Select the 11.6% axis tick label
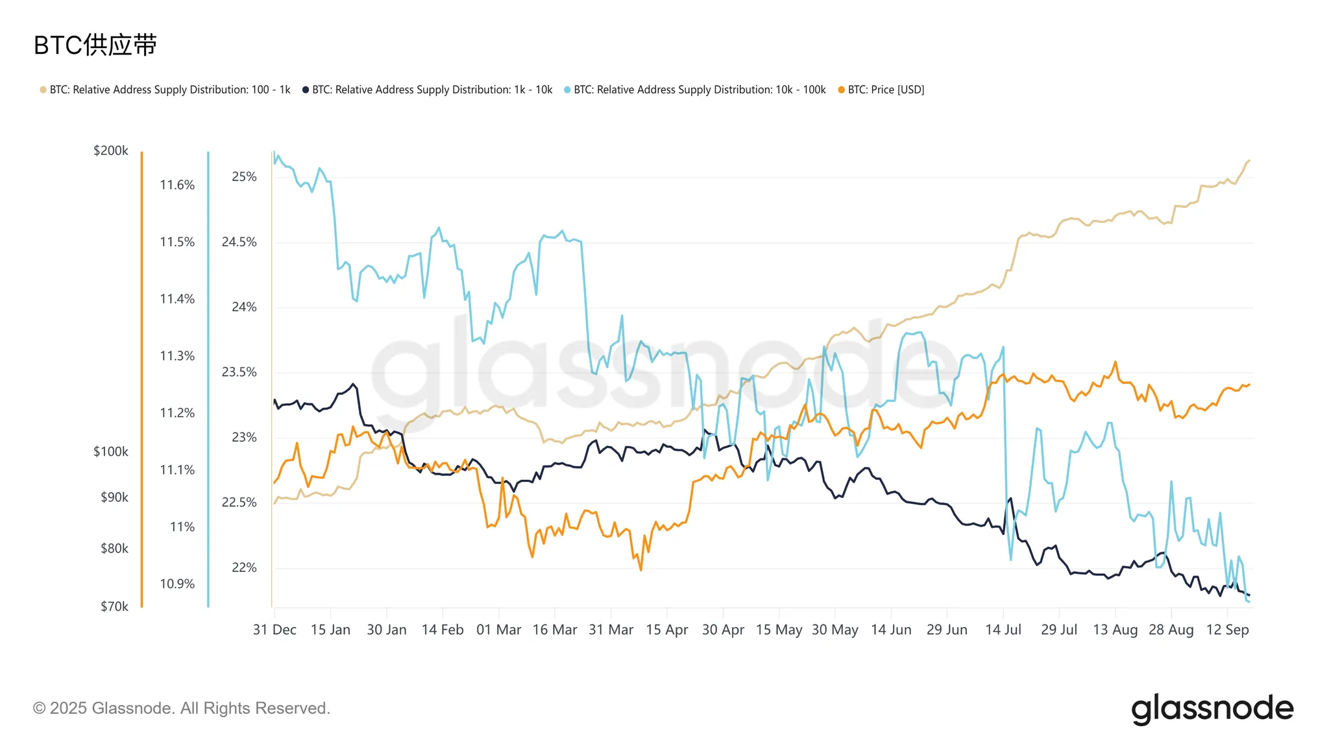The height and width of the screenshot is (747, 1329). [177, 185]
